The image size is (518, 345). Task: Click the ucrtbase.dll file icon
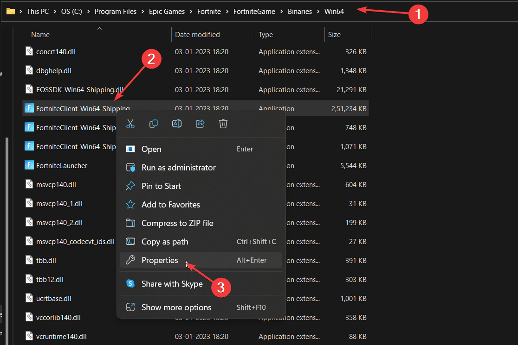[x=29, y=298]
